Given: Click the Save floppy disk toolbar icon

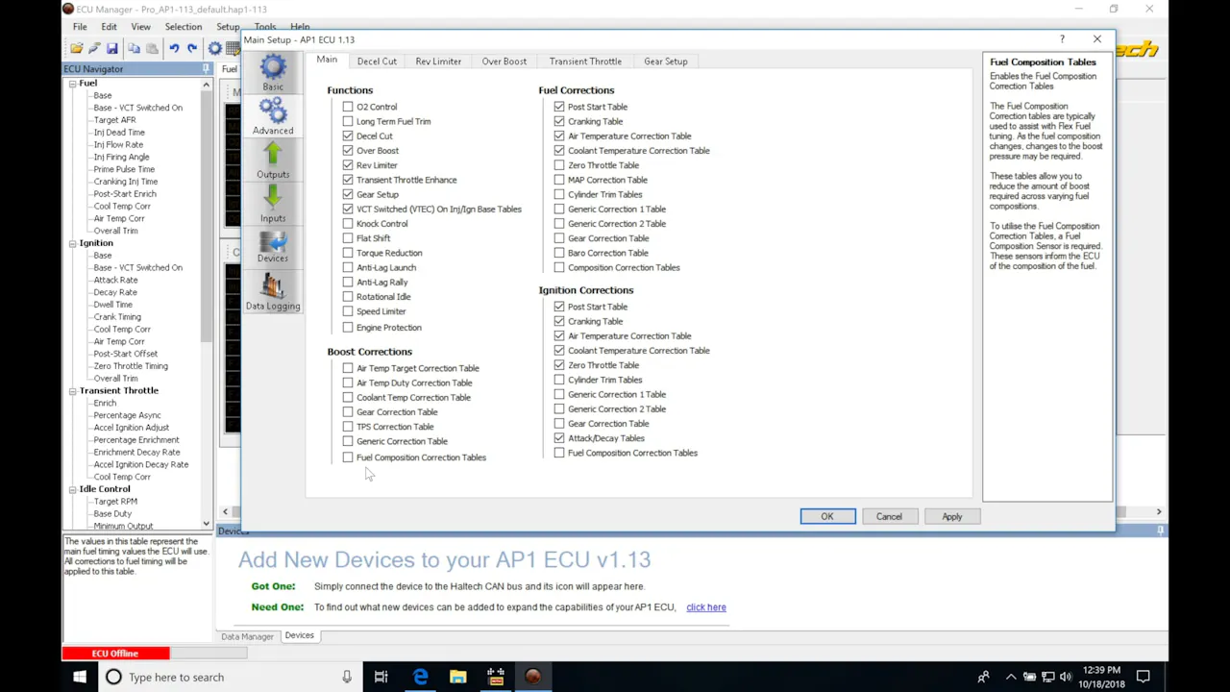Looking at the screenshot, I should (112, 49).
